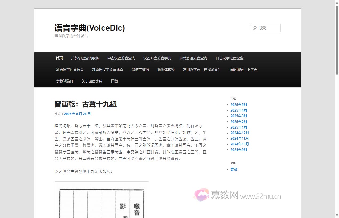Open 日语汉字读音速查
Screen dimensions: 339x218
point(229,58)
